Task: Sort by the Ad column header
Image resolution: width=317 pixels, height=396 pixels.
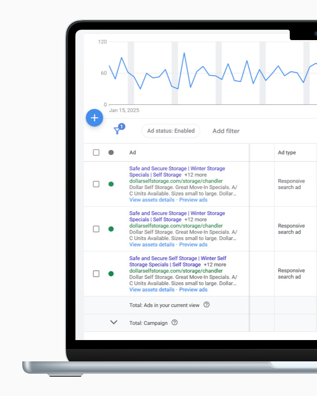Action: point(133,152)
